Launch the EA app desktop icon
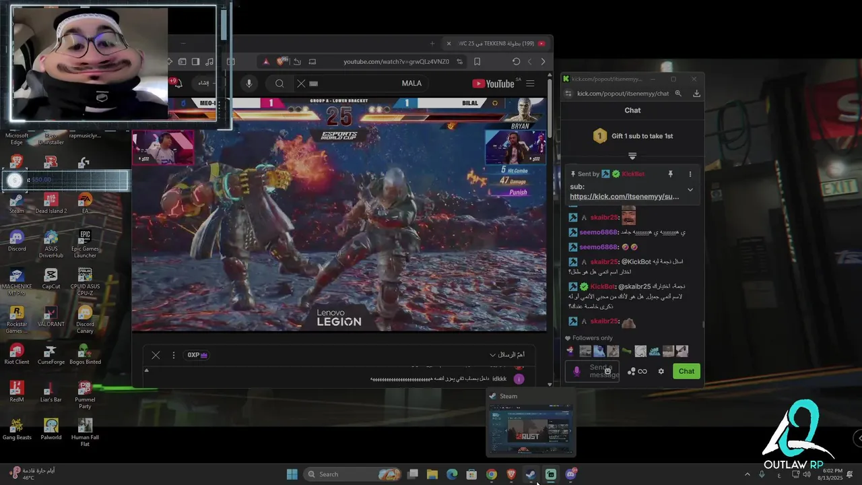The height and width of the screenshot is (485, 862). (x=85, y=203)
